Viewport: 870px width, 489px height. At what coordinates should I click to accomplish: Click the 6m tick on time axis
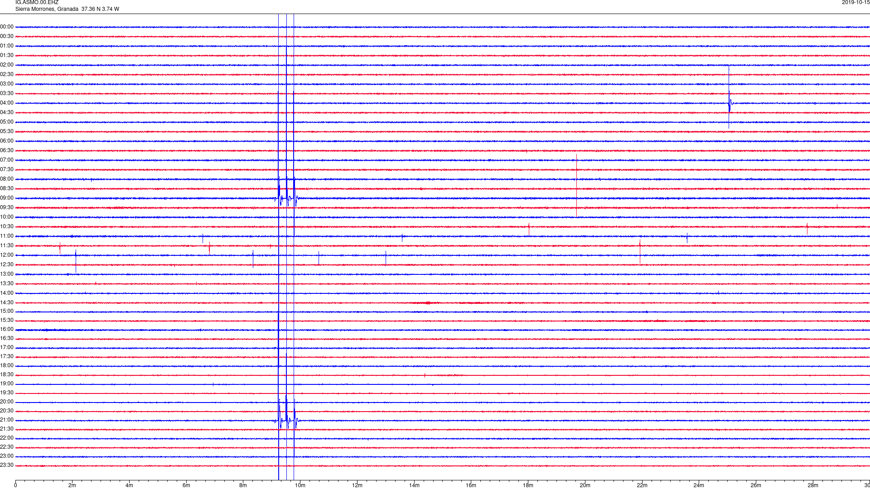pyautogui.click(x=186, y=485)
